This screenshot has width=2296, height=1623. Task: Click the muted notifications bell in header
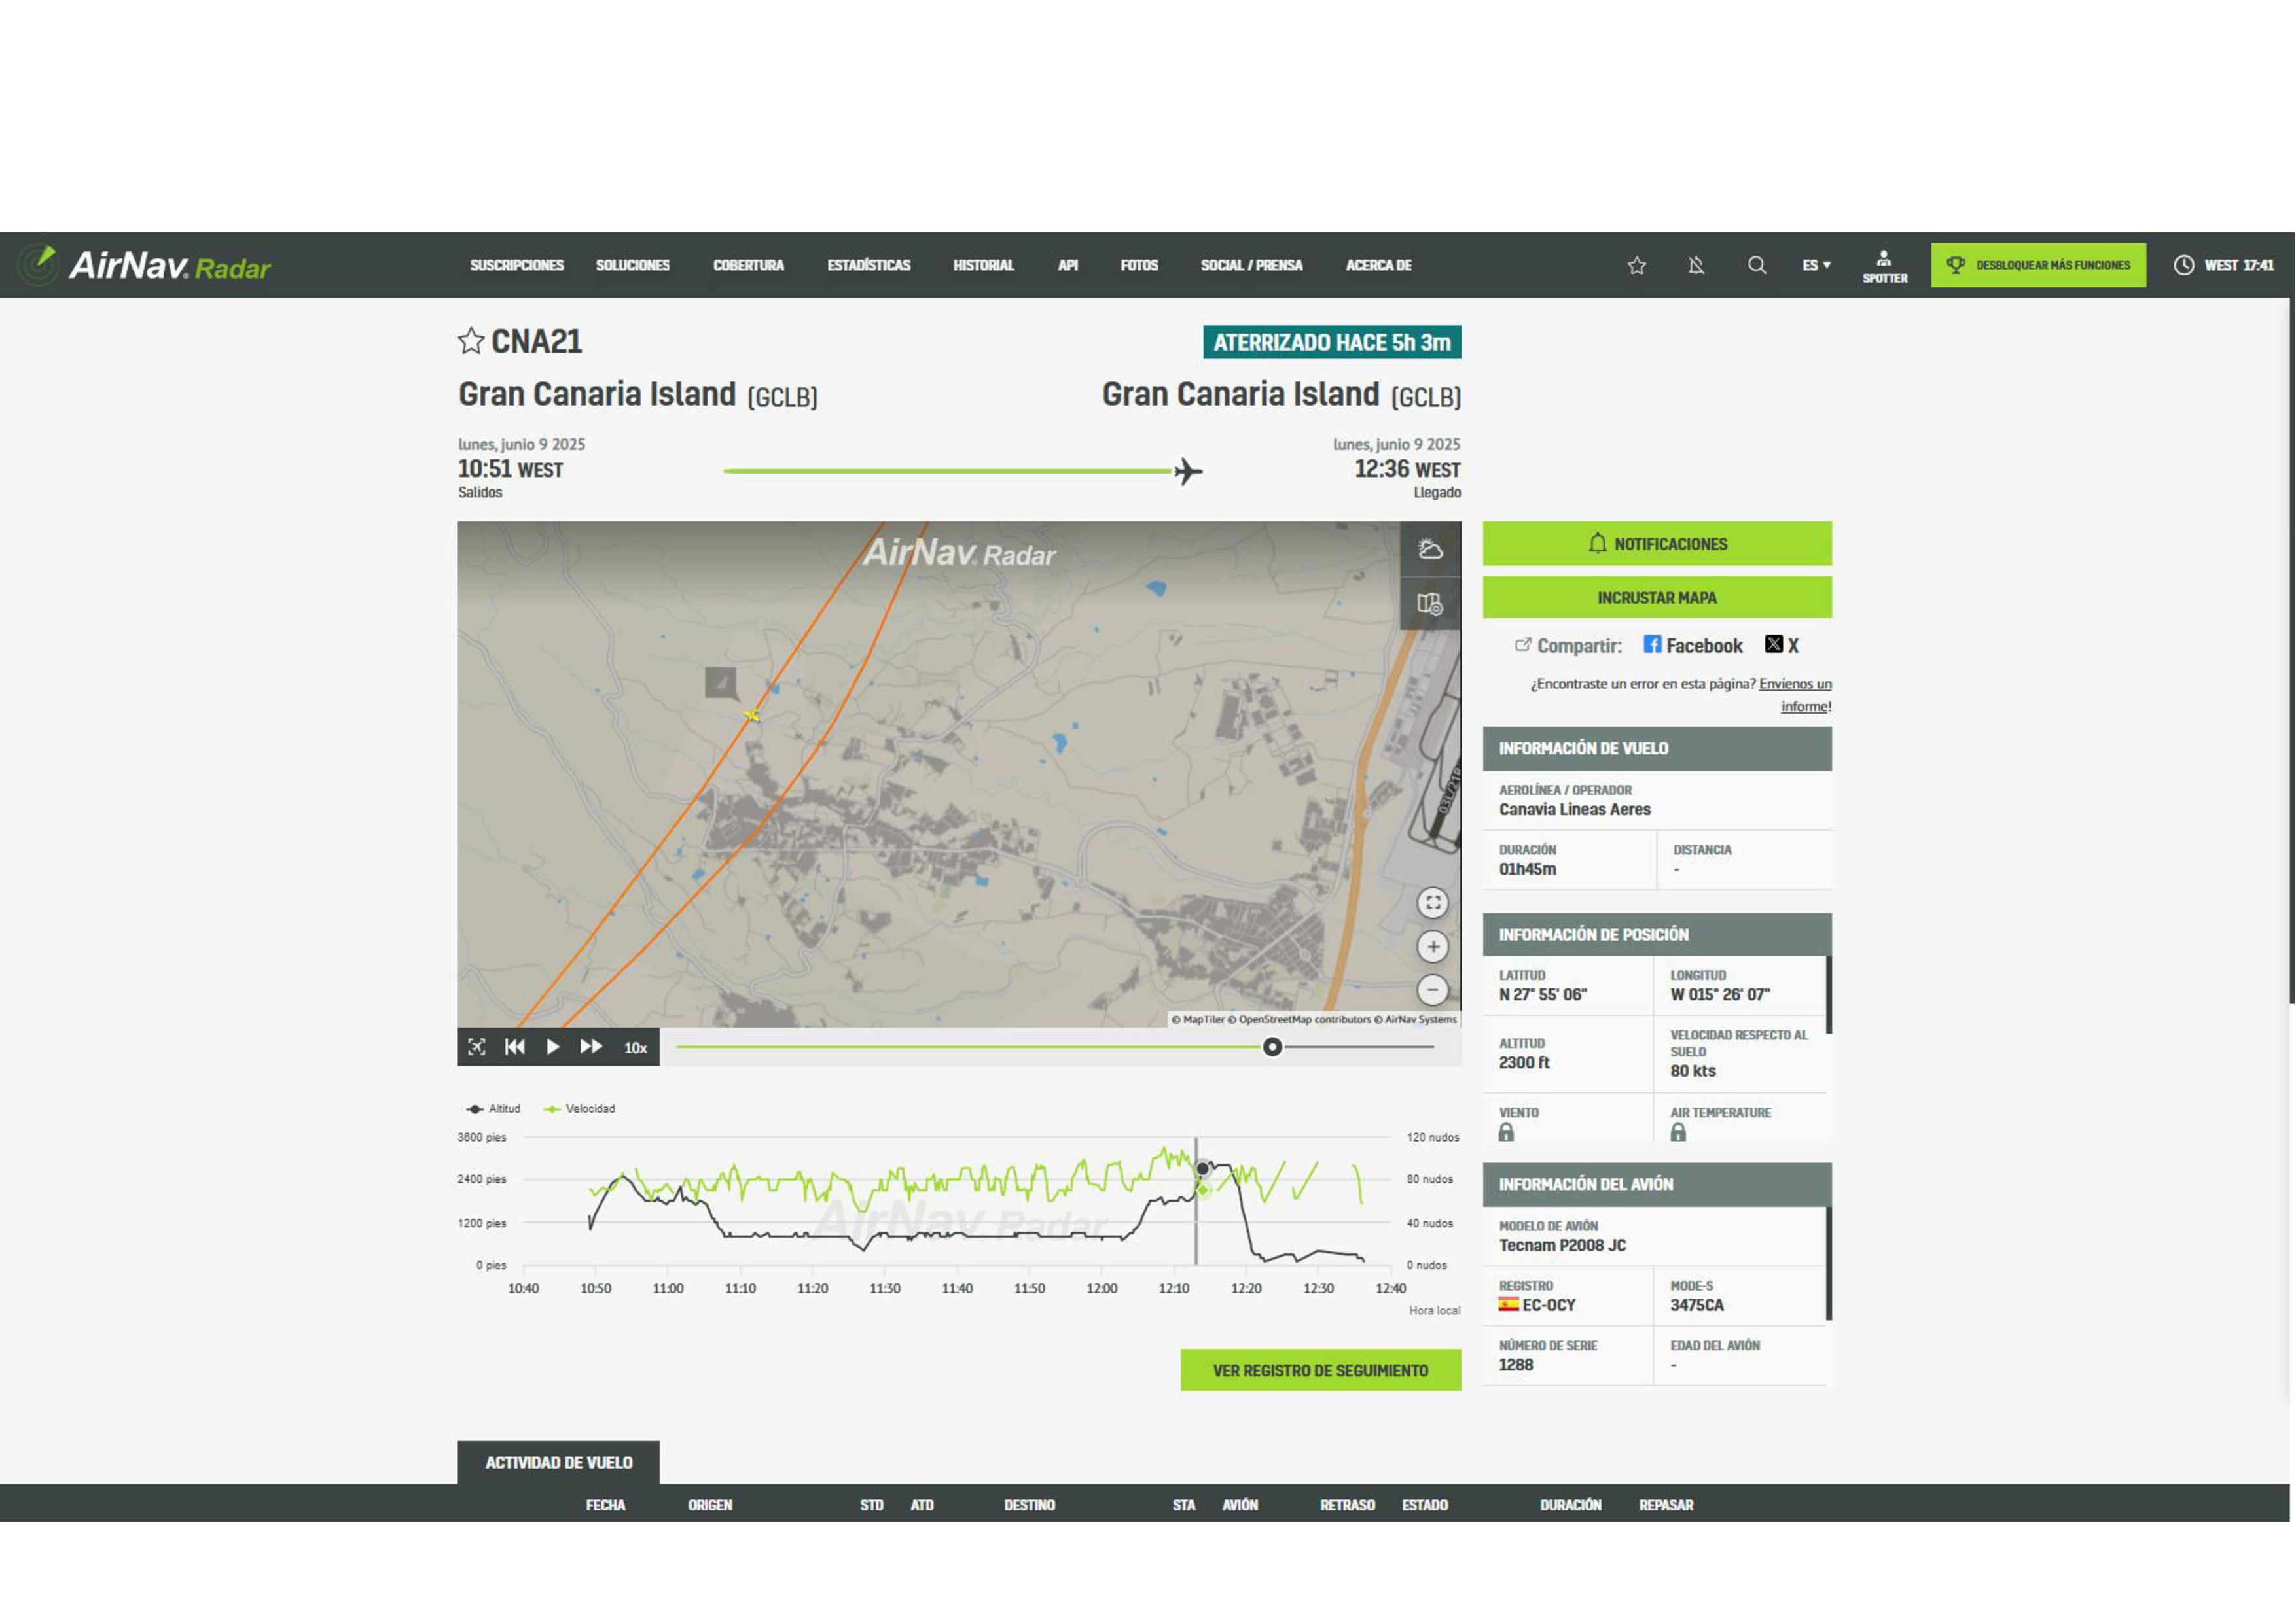(1696, 265)
